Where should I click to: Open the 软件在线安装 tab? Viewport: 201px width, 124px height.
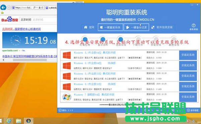coord(162,27)
